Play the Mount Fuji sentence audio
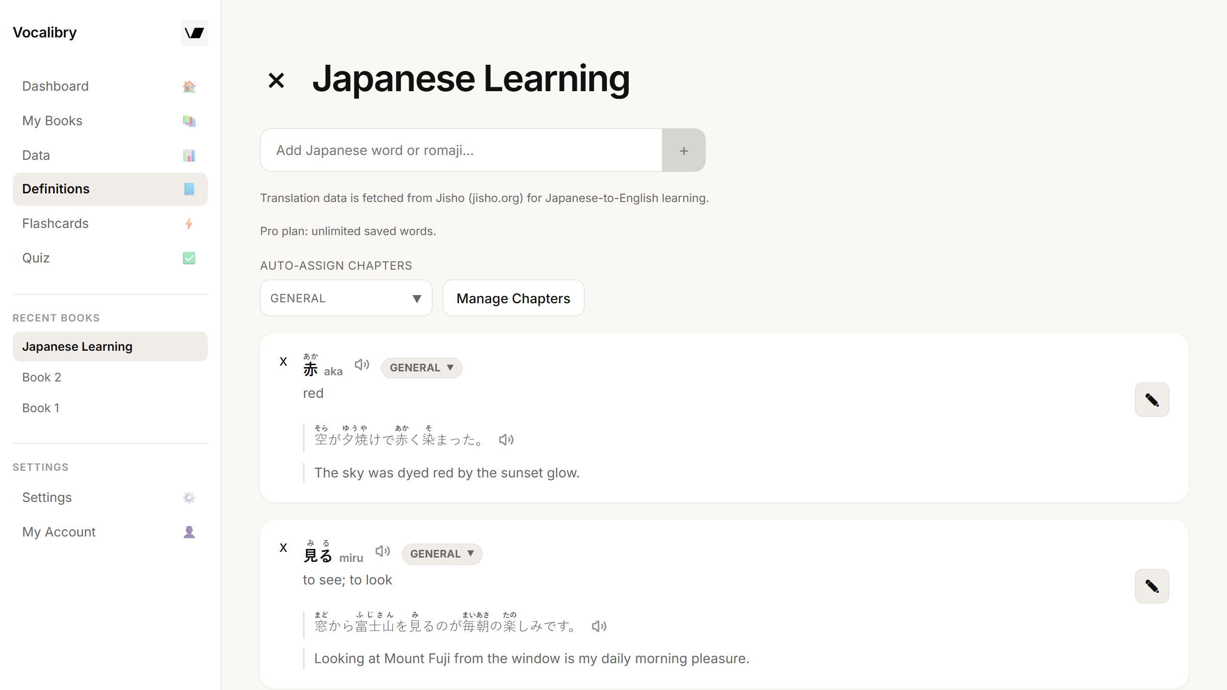Viewport: 1227px width, 690px height. [x=599, y=626]
